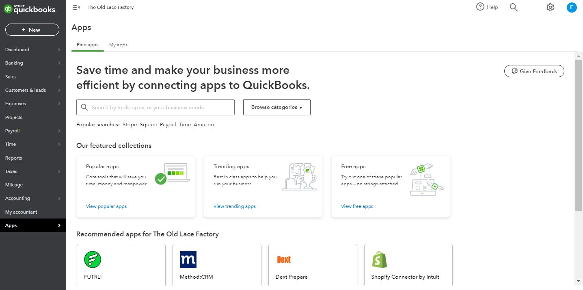Collapse the sidebar with the hamburger icon

(x=76, y=7)
